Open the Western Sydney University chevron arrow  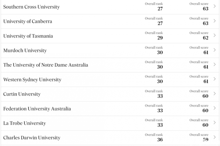pyautogui.click(x=214, y=79)
